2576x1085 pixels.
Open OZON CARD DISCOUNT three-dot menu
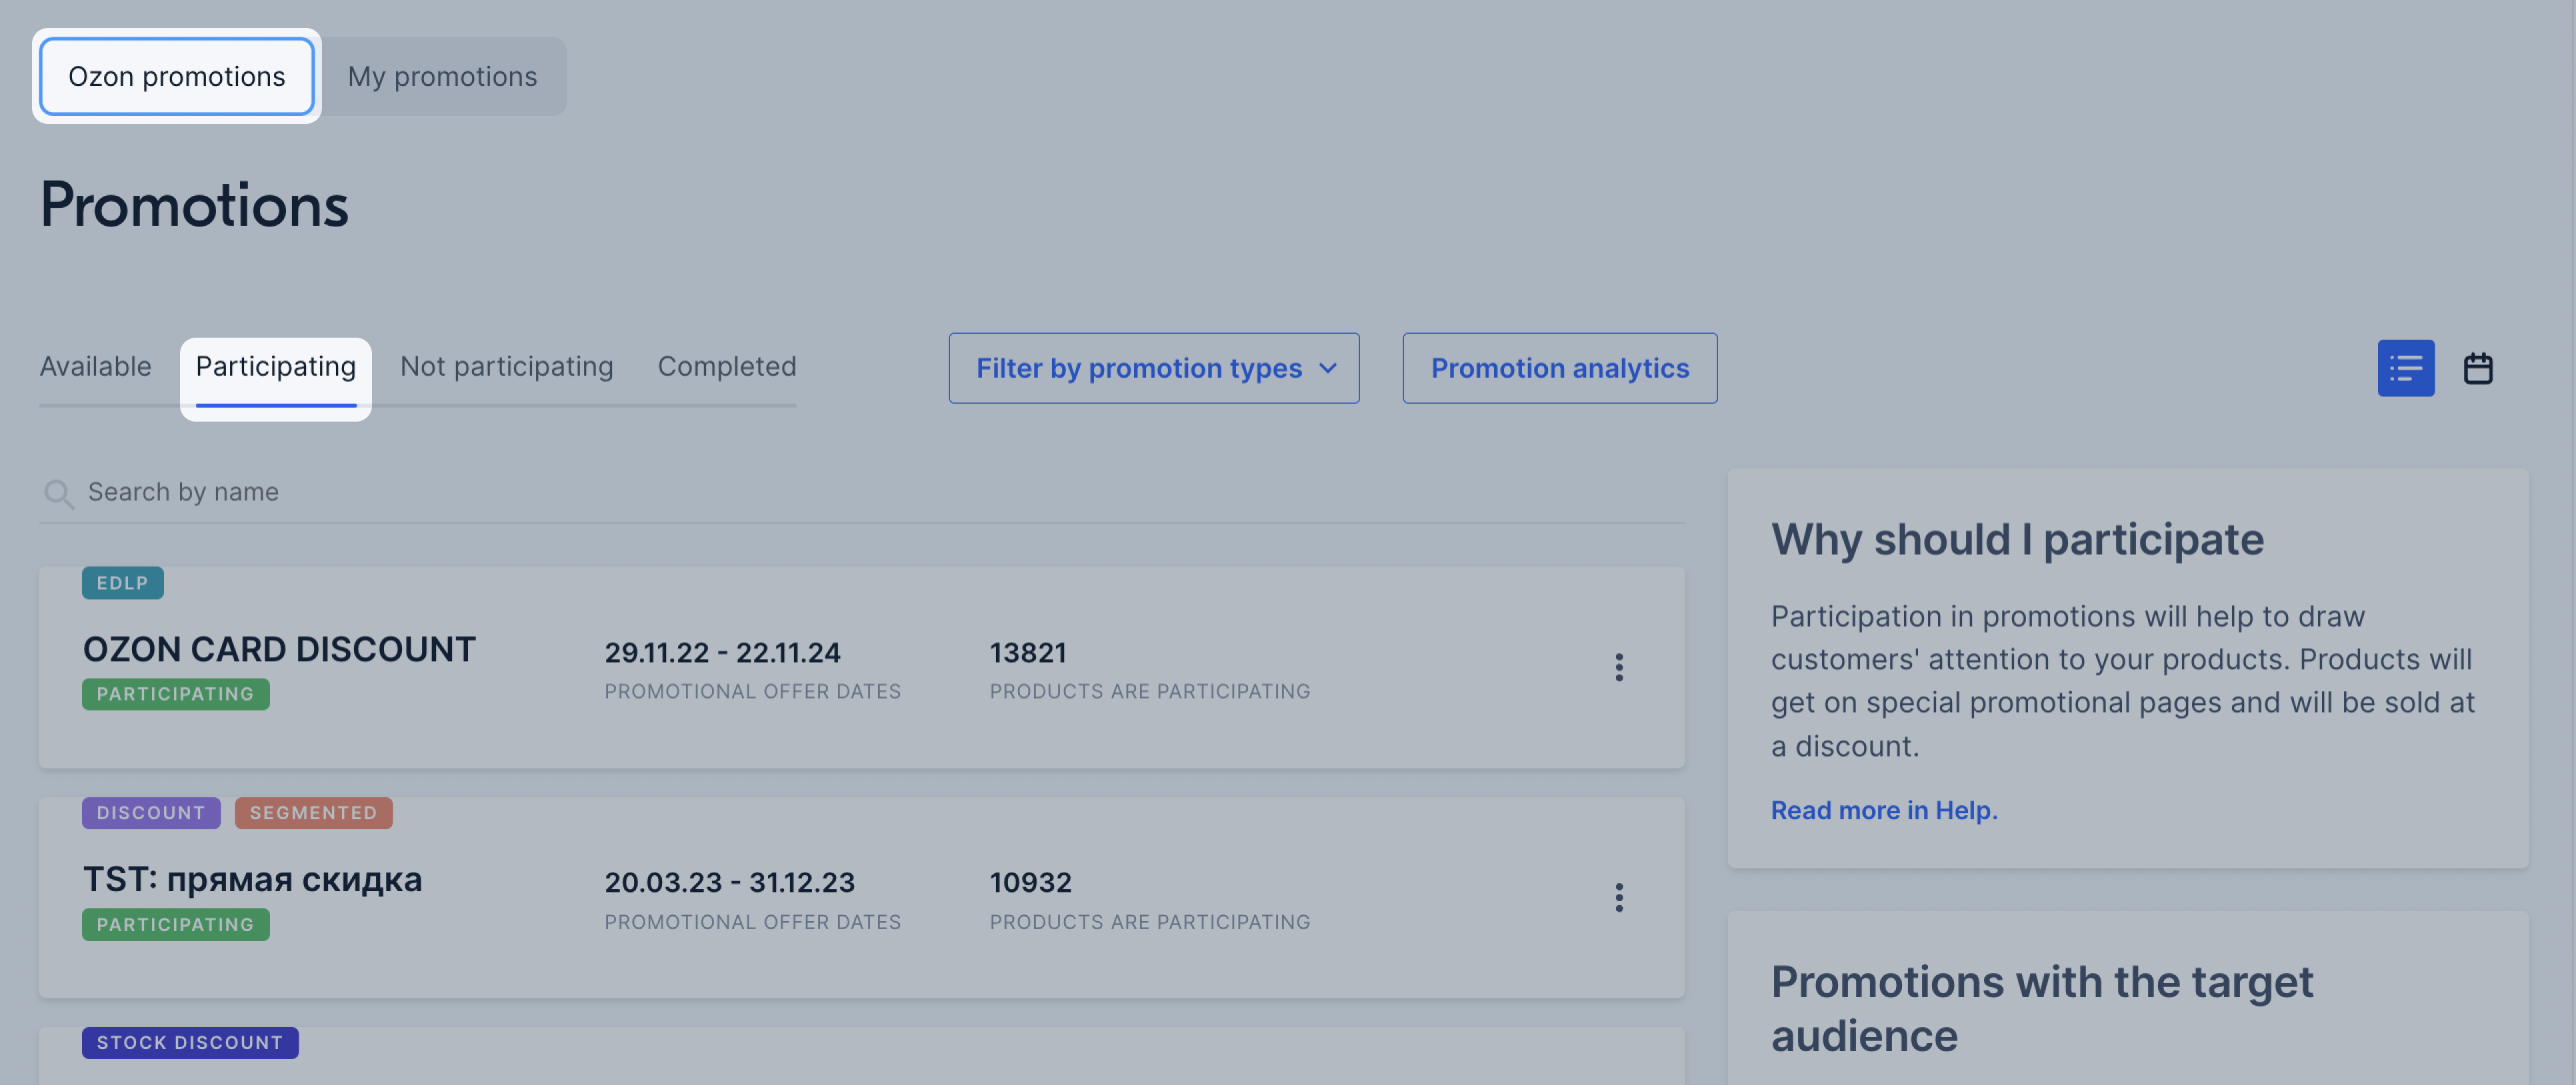(x=1618, y=667)
